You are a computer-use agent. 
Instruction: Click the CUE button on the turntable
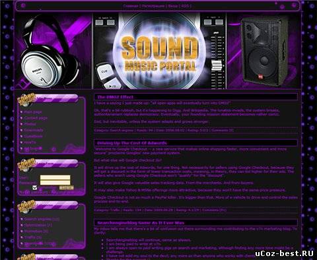[x=104, y=72]
